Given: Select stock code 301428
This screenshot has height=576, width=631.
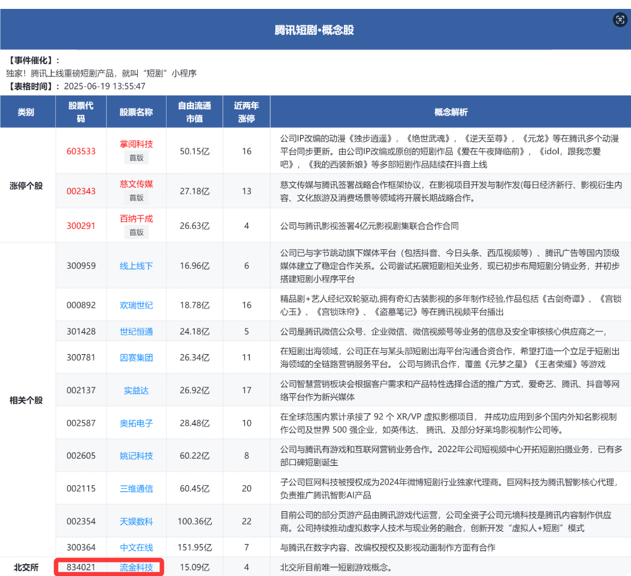Looking at the screenshot, I should [x=81, y=331].
